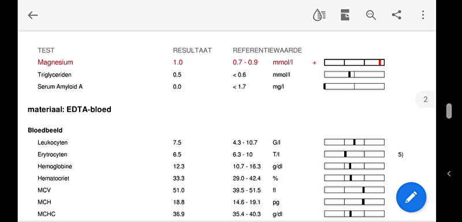Screen dimensions: 462x222
Task: Click the Serum Amyloid A range bar
Action: (x=354, y=86)
